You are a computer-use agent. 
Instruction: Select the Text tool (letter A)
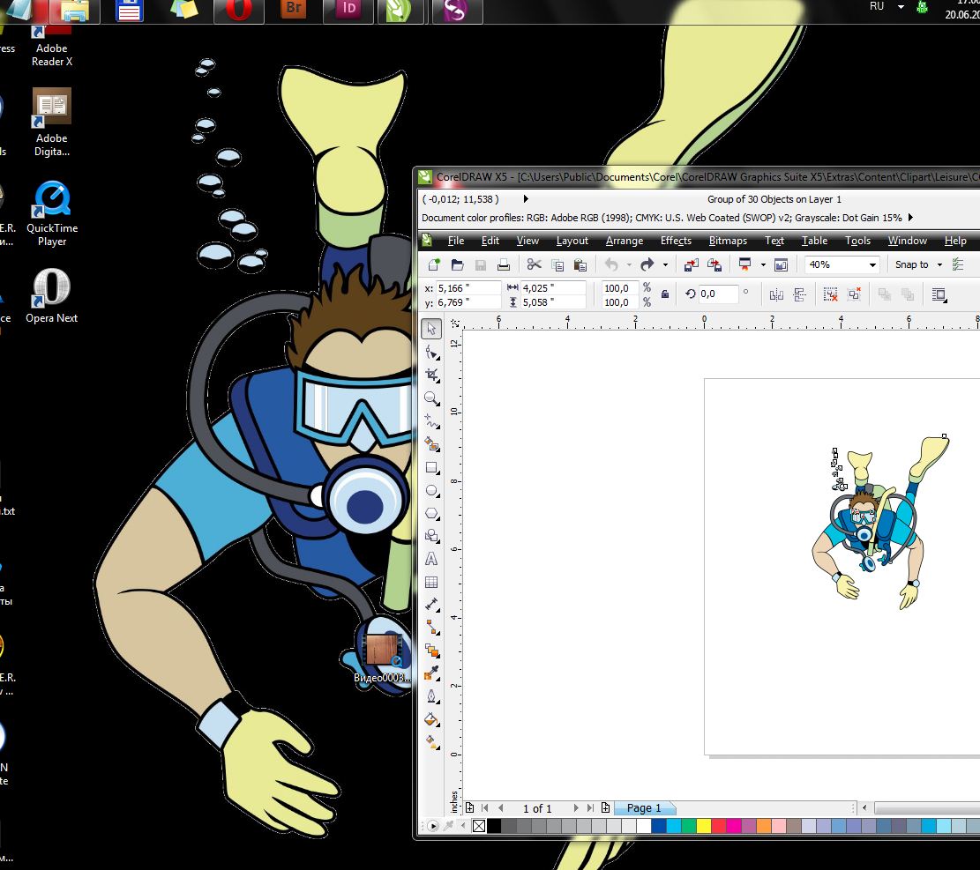click(x=431, y=559)
